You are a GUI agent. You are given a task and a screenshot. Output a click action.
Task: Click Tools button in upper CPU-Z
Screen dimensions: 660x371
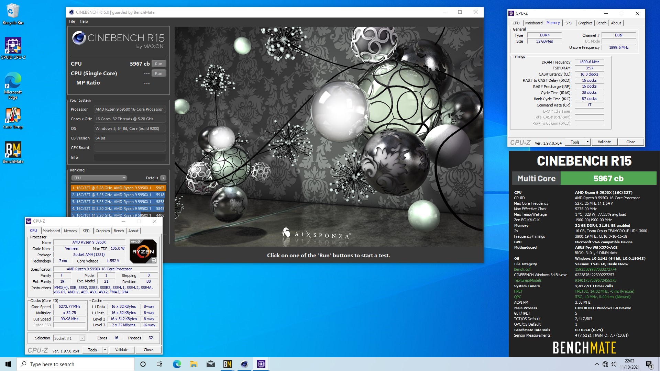click(x=575, y=142)
